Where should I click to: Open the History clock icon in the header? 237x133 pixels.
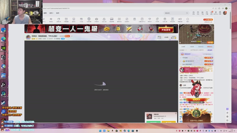(x=193, y=12)
